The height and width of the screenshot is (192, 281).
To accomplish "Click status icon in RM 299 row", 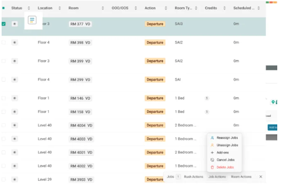I will click(x=15, y=79).
